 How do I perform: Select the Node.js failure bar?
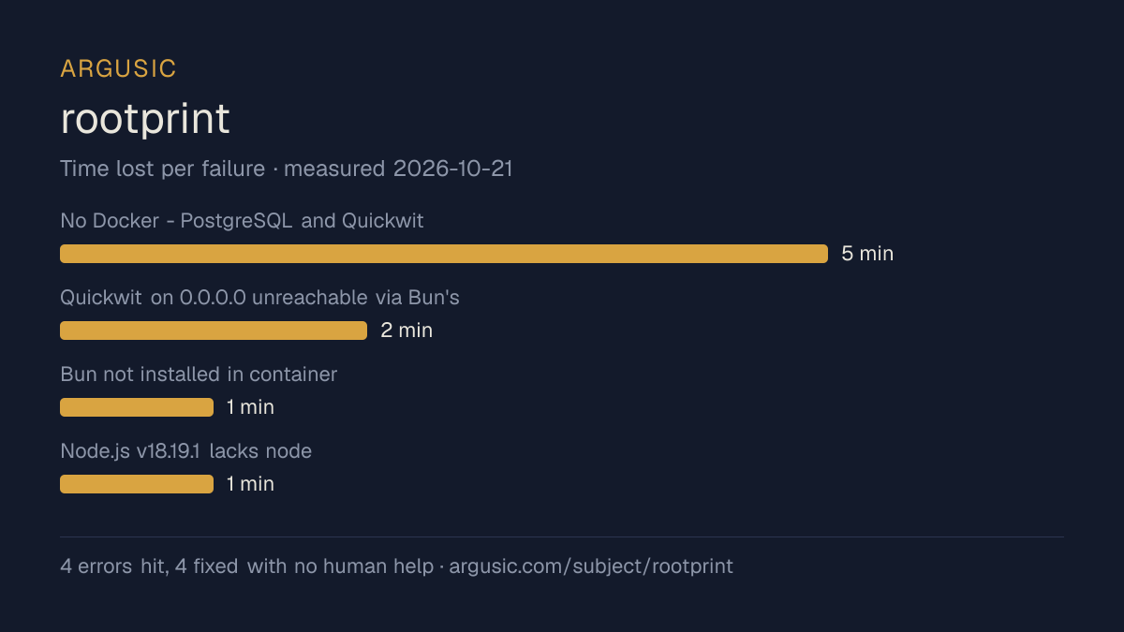(x=137, y=484)
